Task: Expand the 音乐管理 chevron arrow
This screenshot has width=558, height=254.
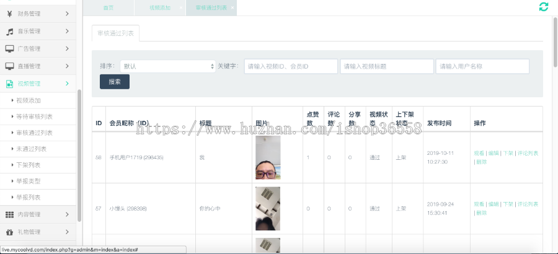Action: pyautogui.click(x=67, y=32)
